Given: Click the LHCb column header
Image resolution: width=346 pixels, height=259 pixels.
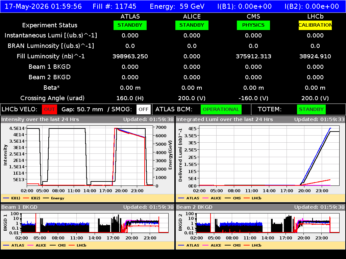Looking at the screenshot, I should 315,17.
